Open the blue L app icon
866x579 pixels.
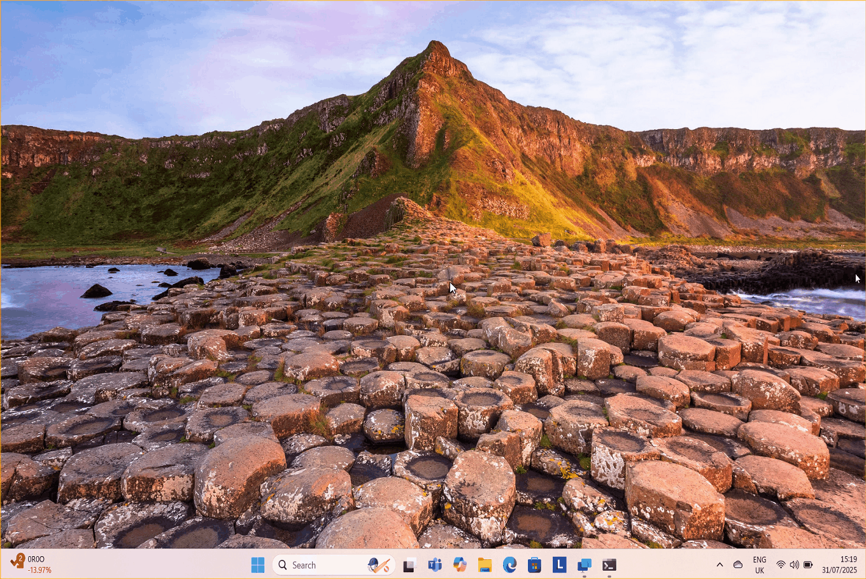(559, 565)
